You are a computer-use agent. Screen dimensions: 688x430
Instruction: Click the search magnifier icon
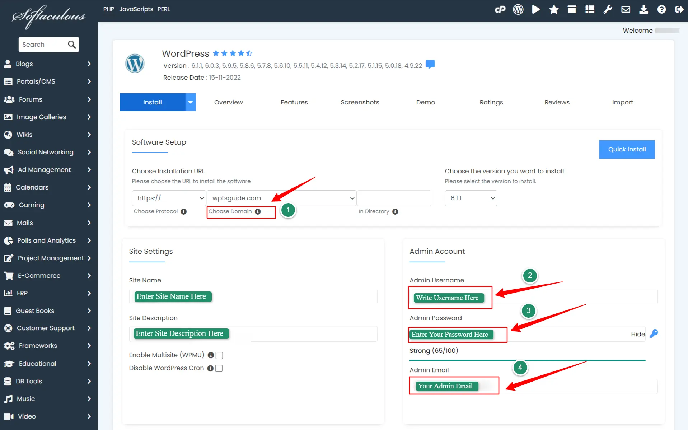point(72,45)
